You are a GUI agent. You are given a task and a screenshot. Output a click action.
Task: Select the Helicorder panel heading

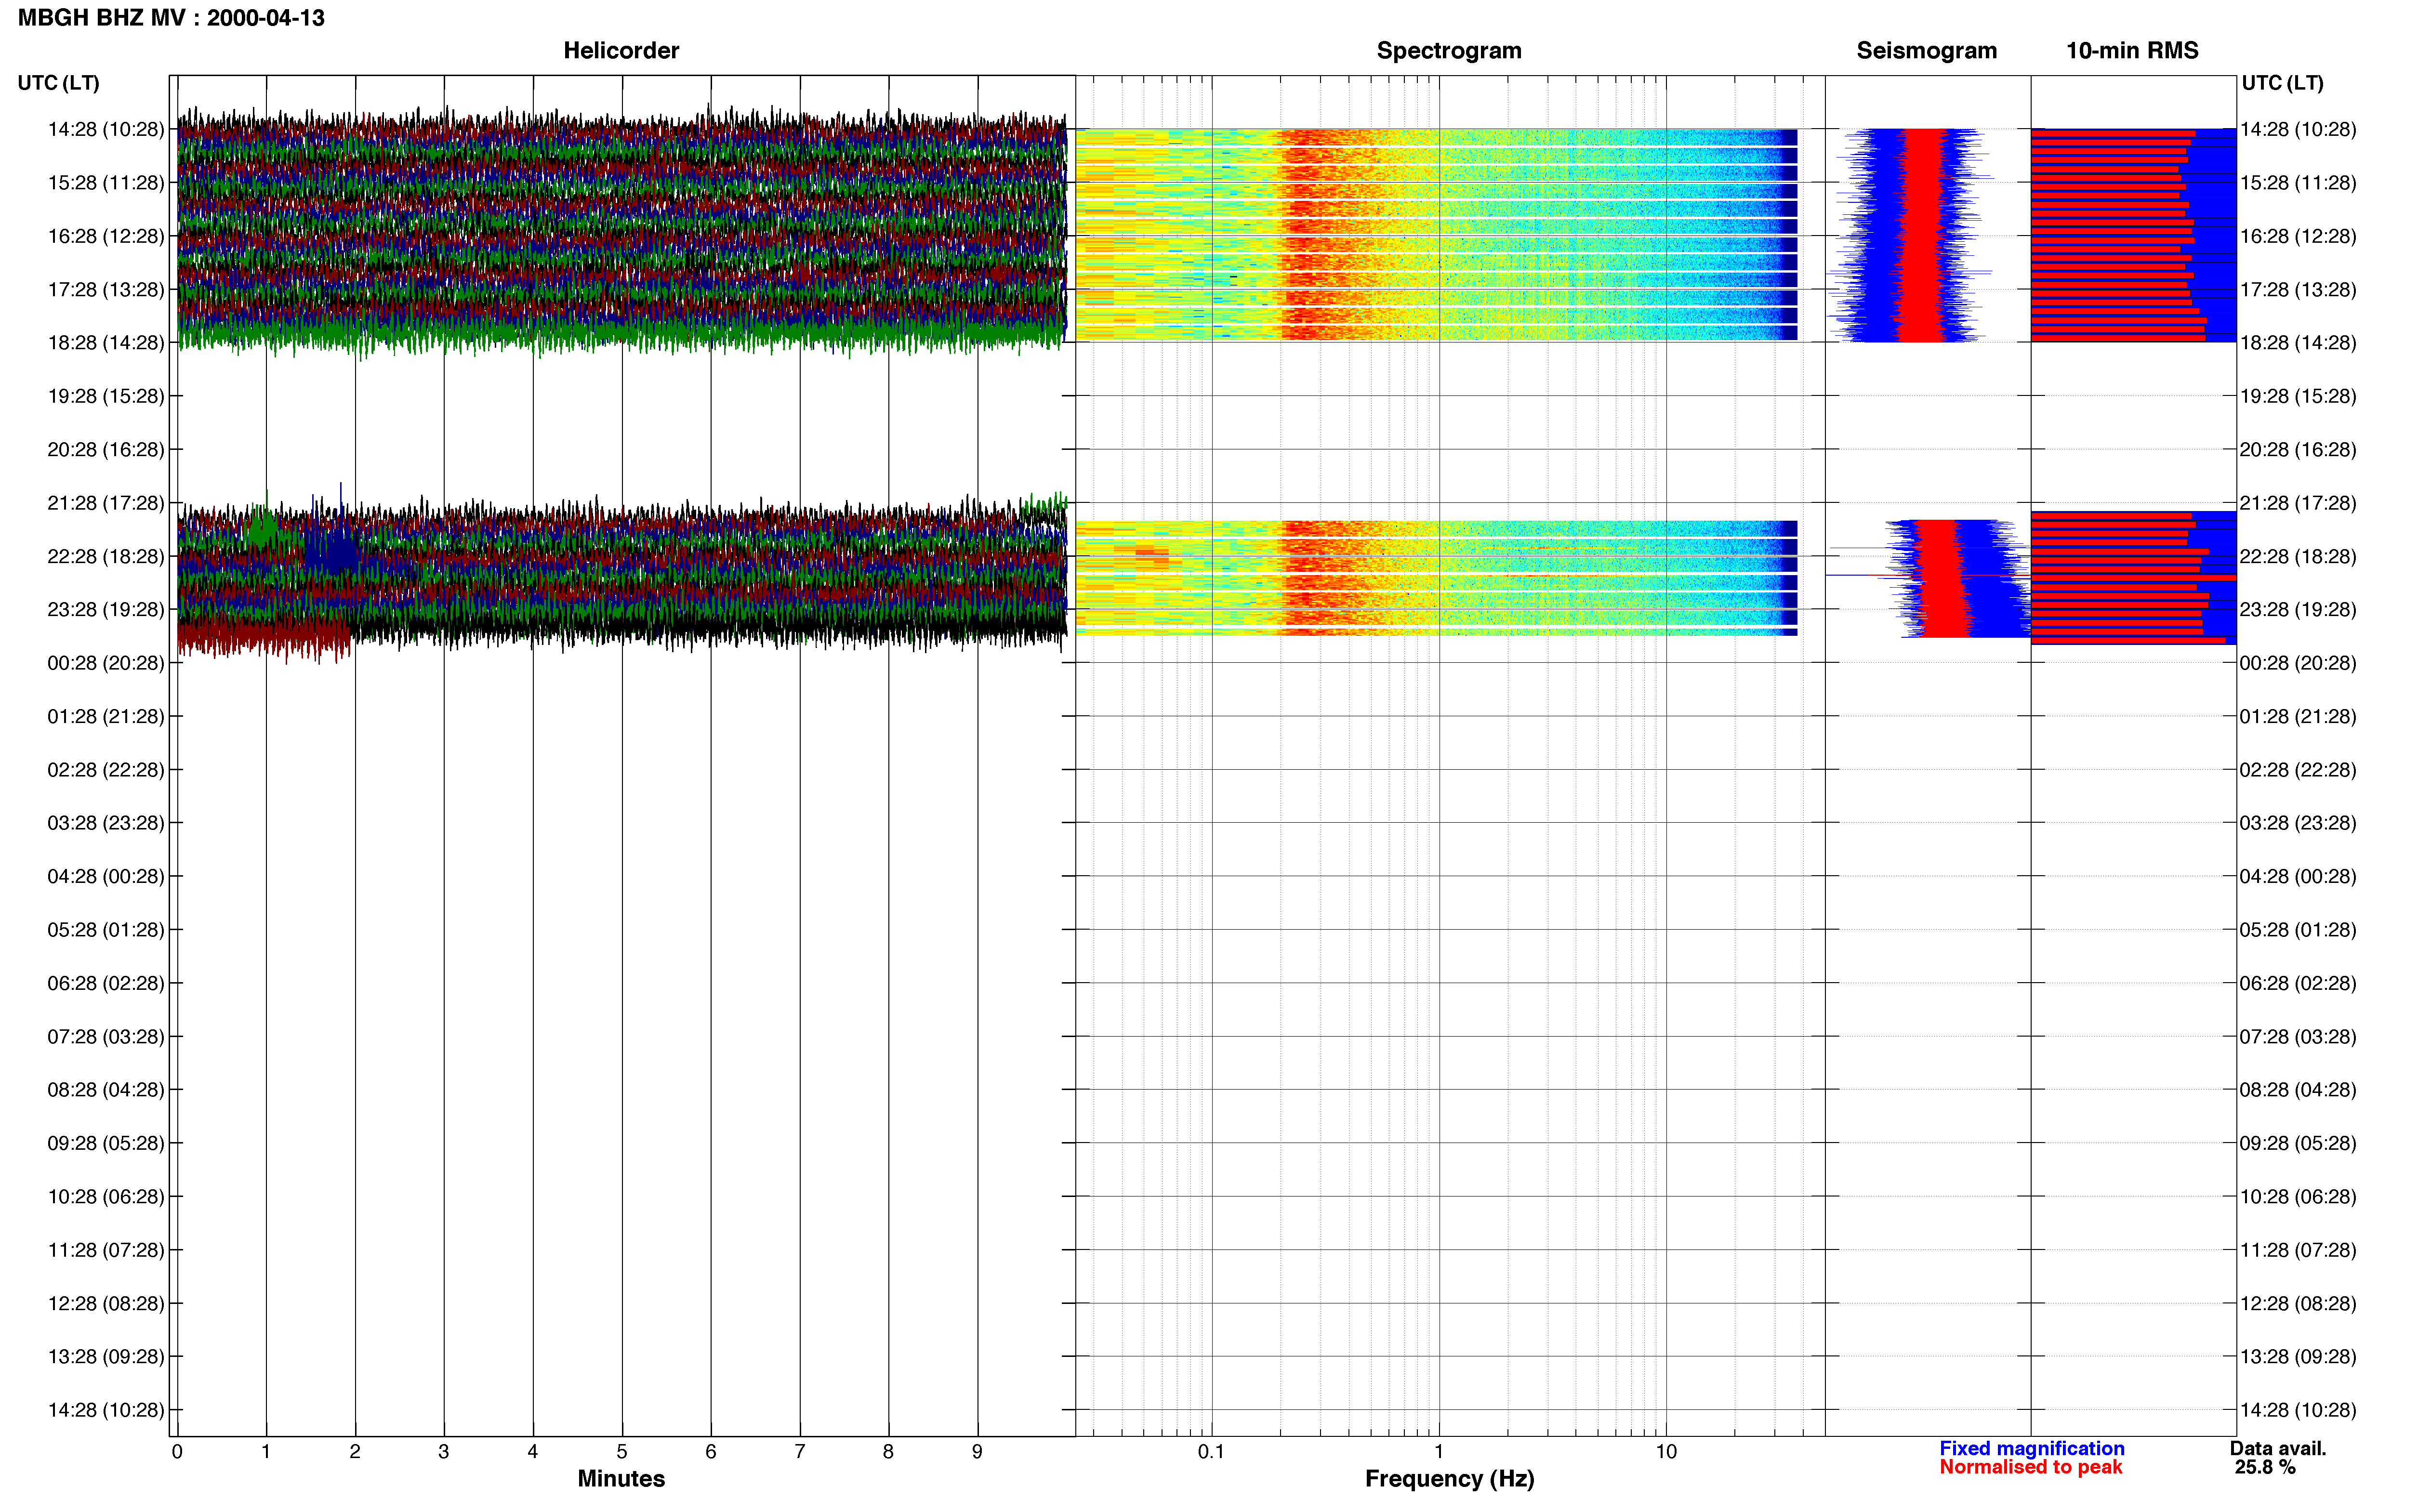click(621, 50)
